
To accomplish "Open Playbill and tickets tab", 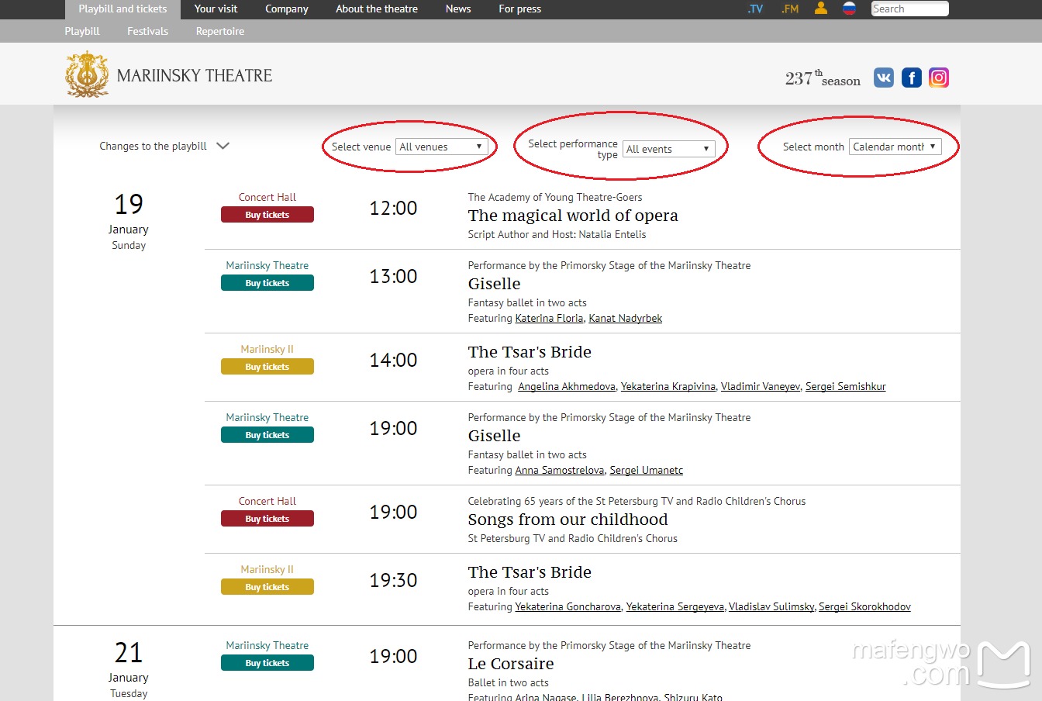I will (122, 9).
